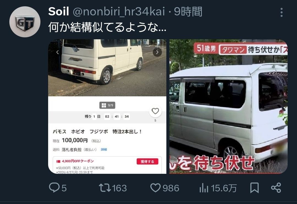Go to previous auction photo with left arrow
Image resolution: width=297 pixels, height=204 pixels.
[57, 52]
